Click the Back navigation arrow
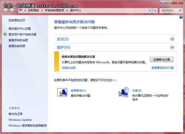Viewport: 185px width, 134px height. (6, 11)
